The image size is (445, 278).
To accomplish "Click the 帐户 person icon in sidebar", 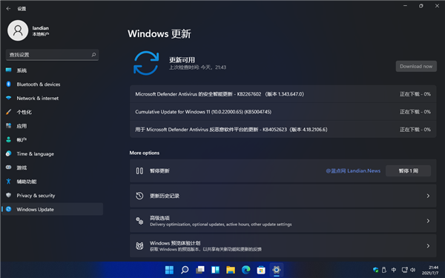I will click(8, 139).
